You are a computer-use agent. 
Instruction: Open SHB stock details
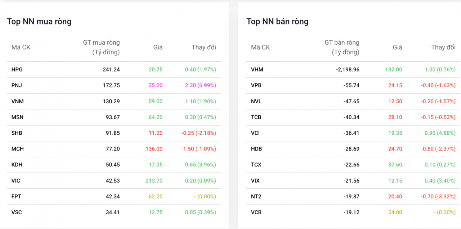17,133
